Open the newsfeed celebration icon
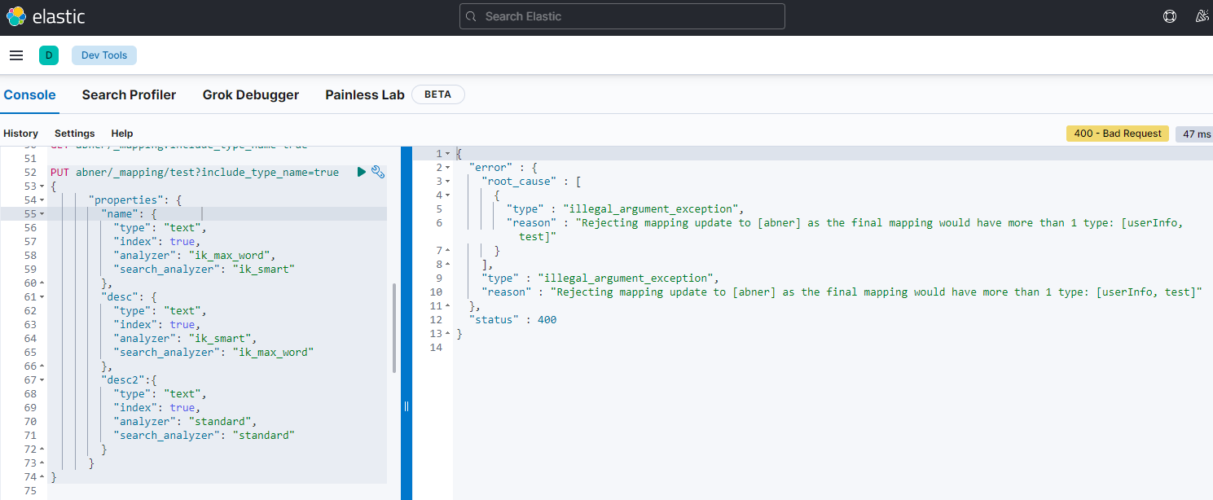Image resolution: width=1213 pixels, height=500 pixels. point(1202,16)
